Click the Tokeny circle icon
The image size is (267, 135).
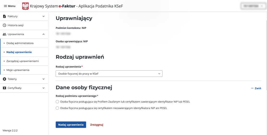[4, 79]
